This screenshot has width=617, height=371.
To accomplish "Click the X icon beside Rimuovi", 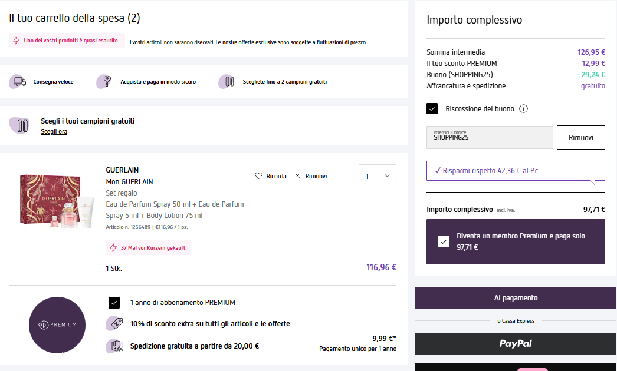I will [297, 176].
